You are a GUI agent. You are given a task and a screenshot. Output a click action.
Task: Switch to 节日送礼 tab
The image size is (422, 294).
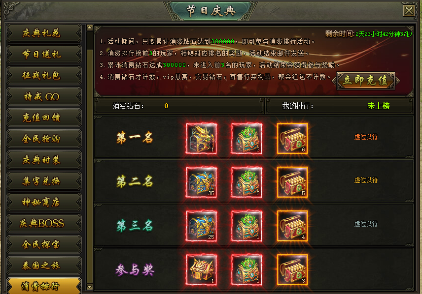[44, 54]
